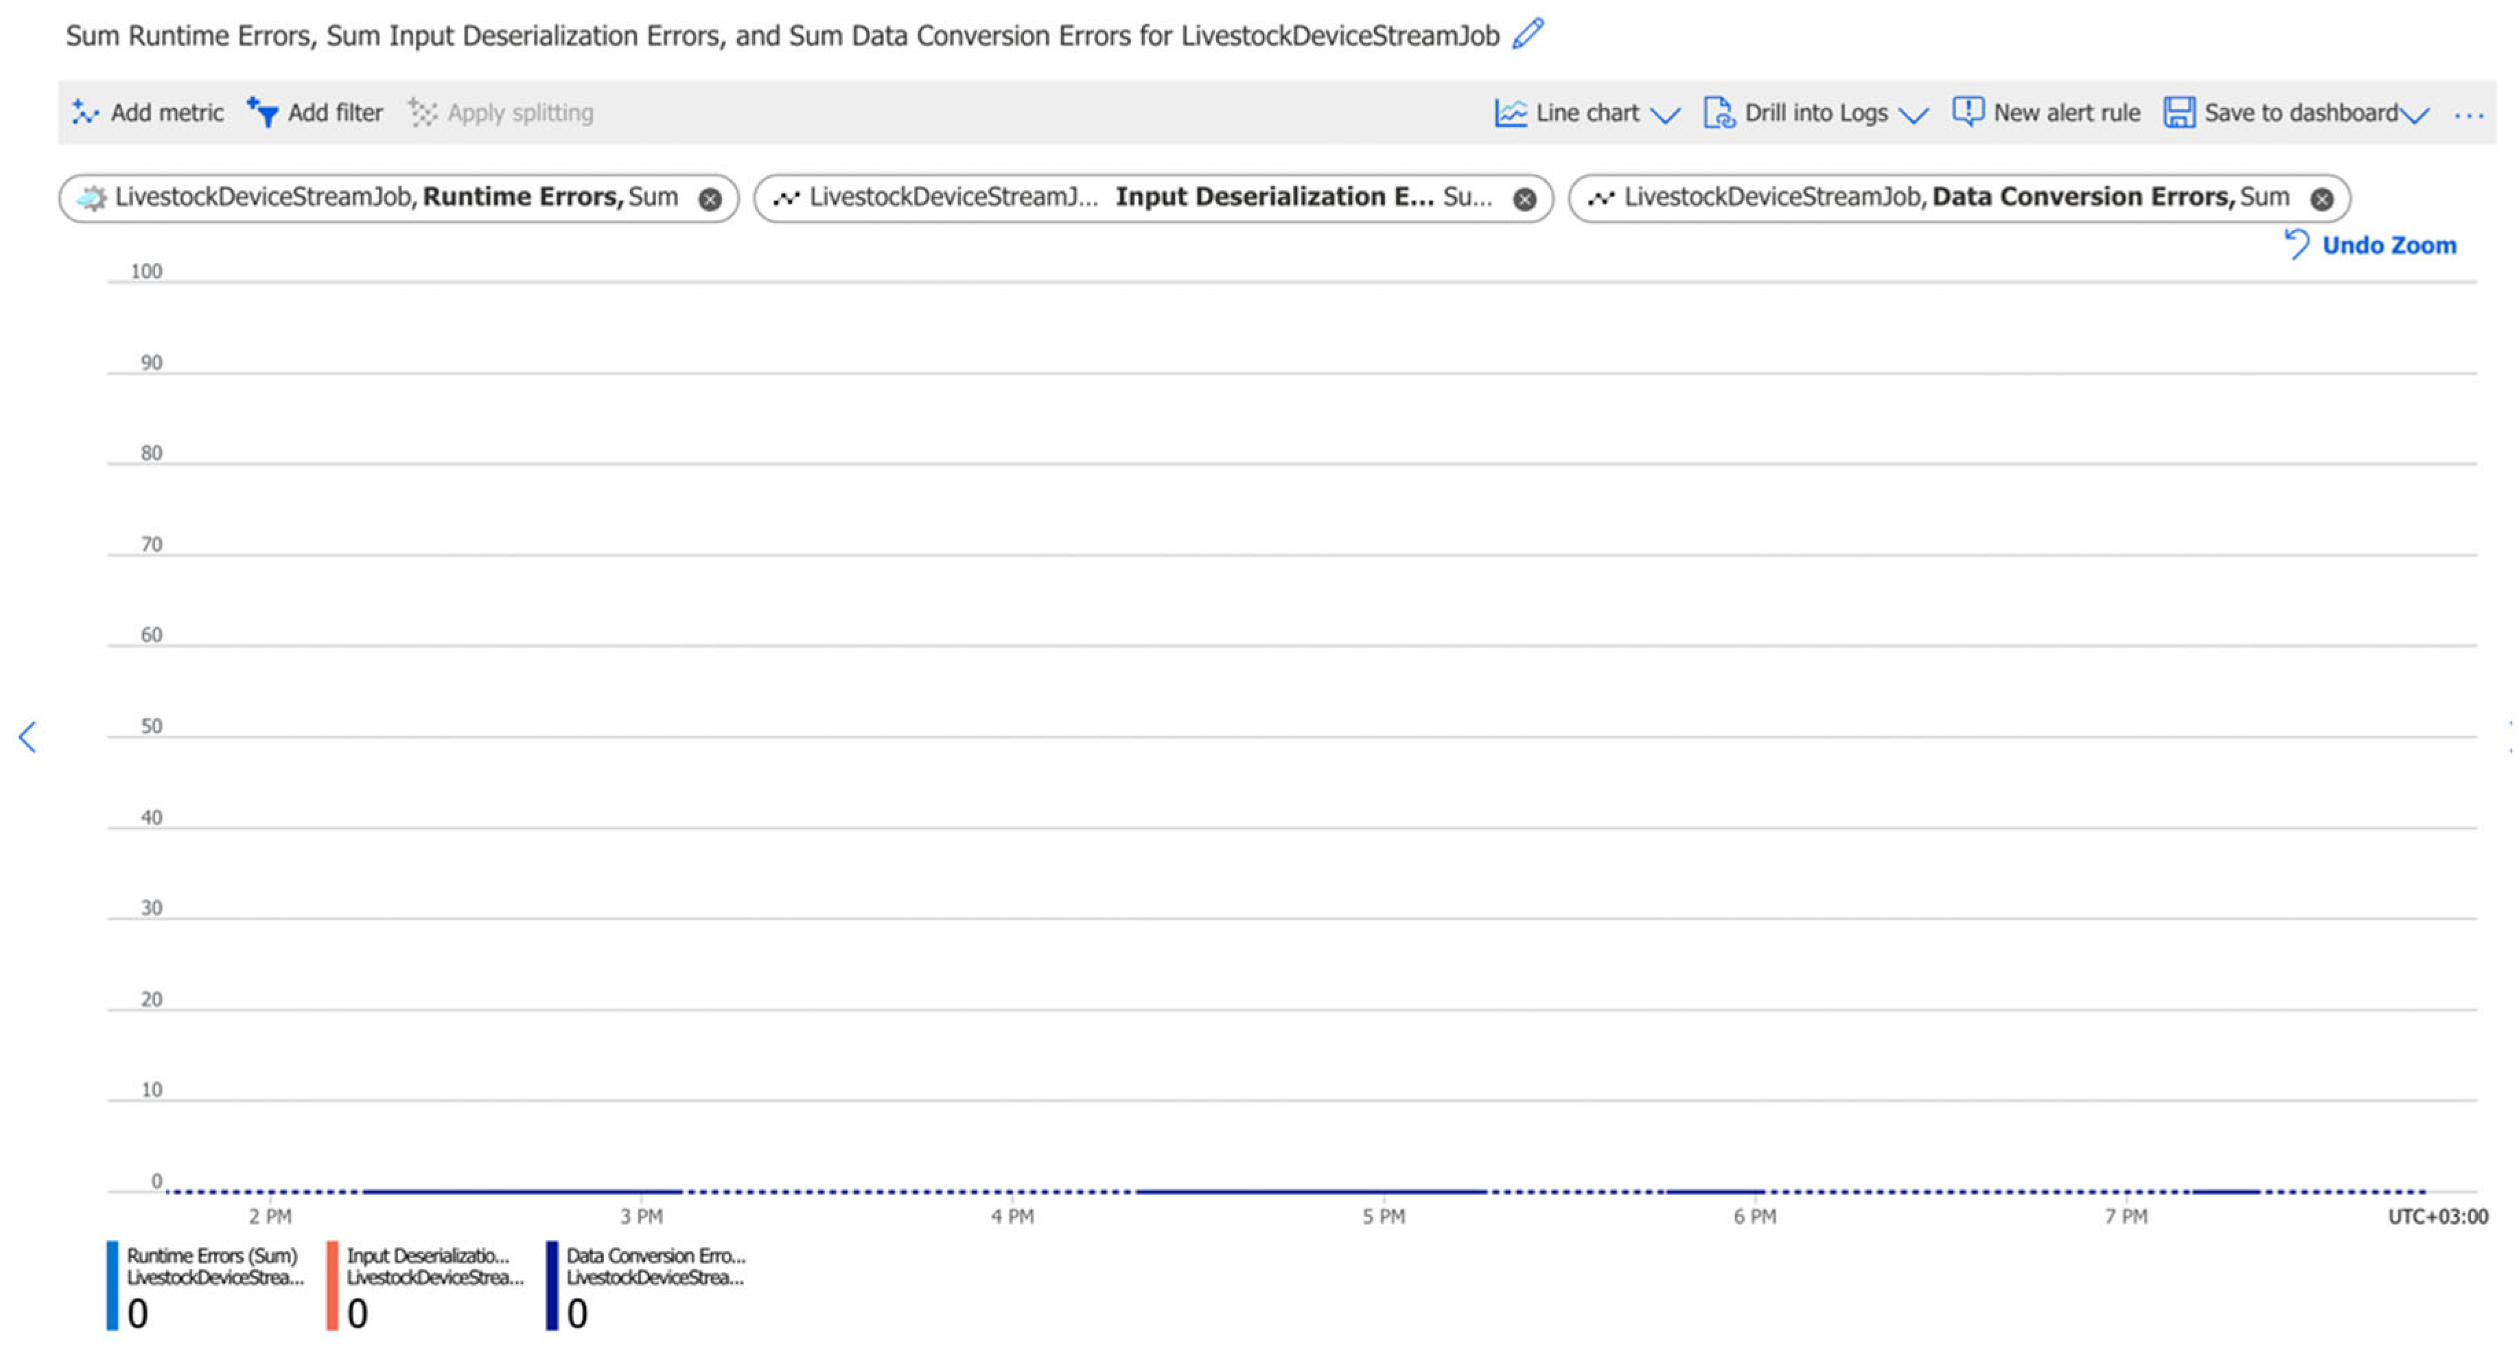Pan chart left with the chevron arrow
The height and width of the screenshot is (1359, 2516).
tap(27, 736)
